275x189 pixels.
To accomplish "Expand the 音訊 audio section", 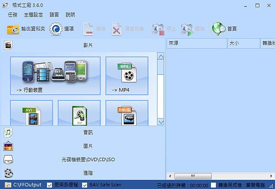I will [x=83, y=133].
